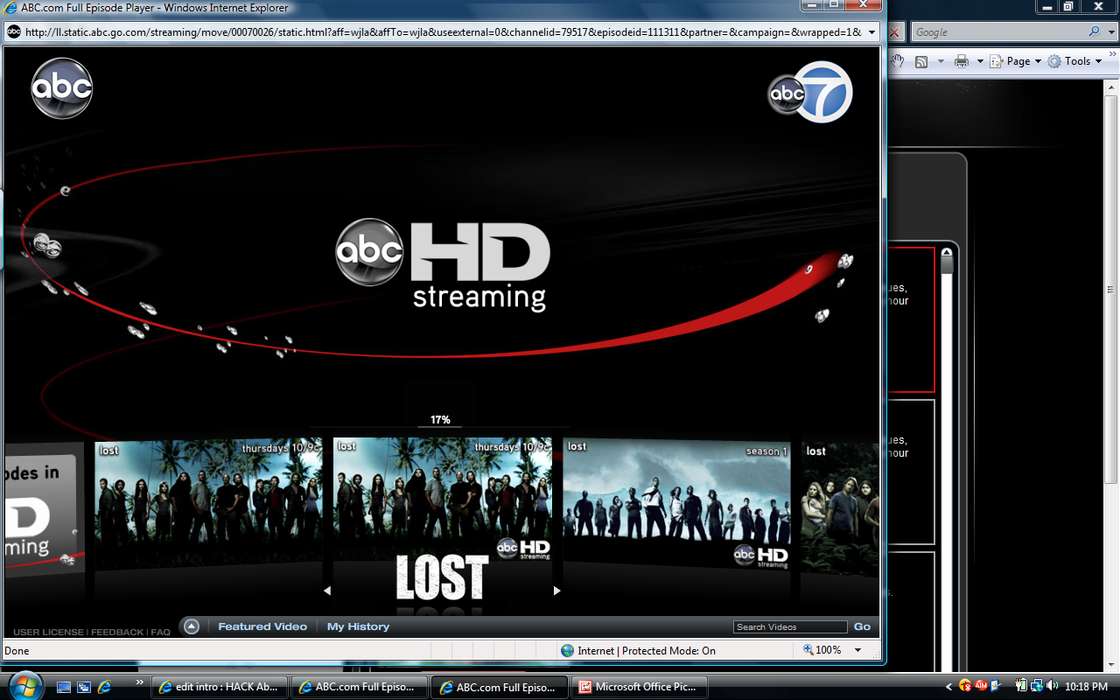Expand the quick launch overflow chevron
The image size is (1120, 700).
[139, 682]
